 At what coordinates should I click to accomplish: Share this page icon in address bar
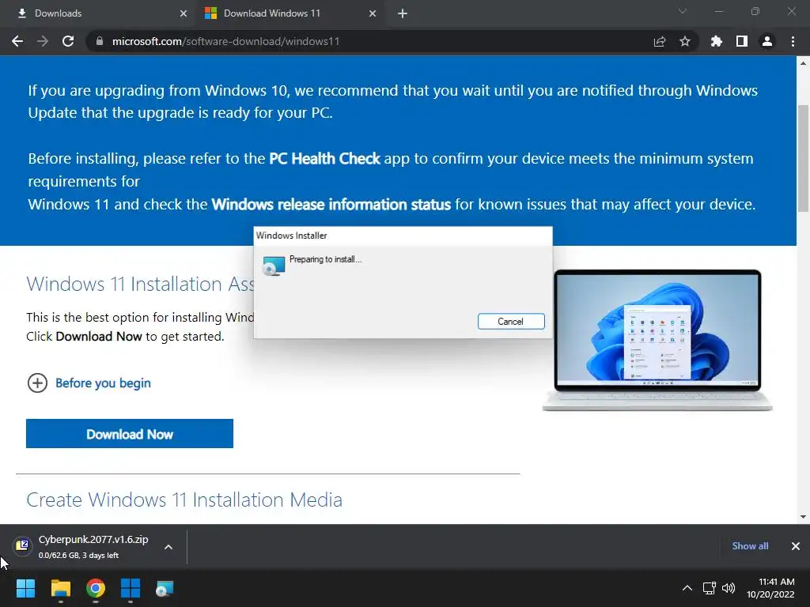point(660,41)
